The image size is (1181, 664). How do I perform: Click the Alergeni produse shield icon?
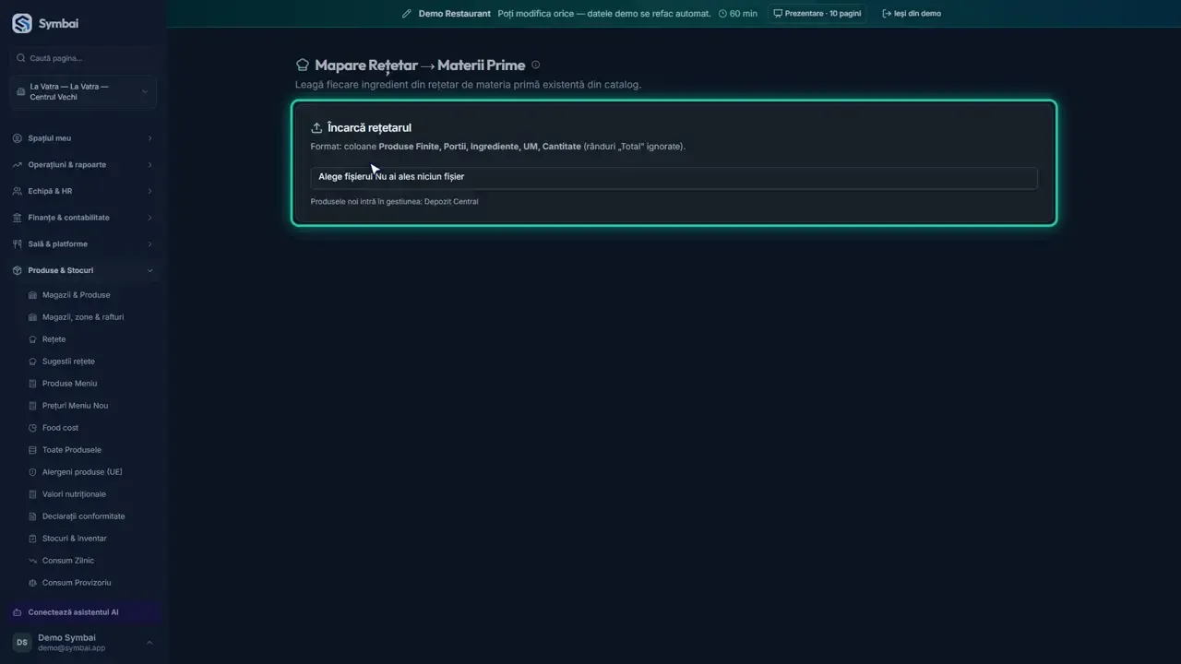(33, 472)
